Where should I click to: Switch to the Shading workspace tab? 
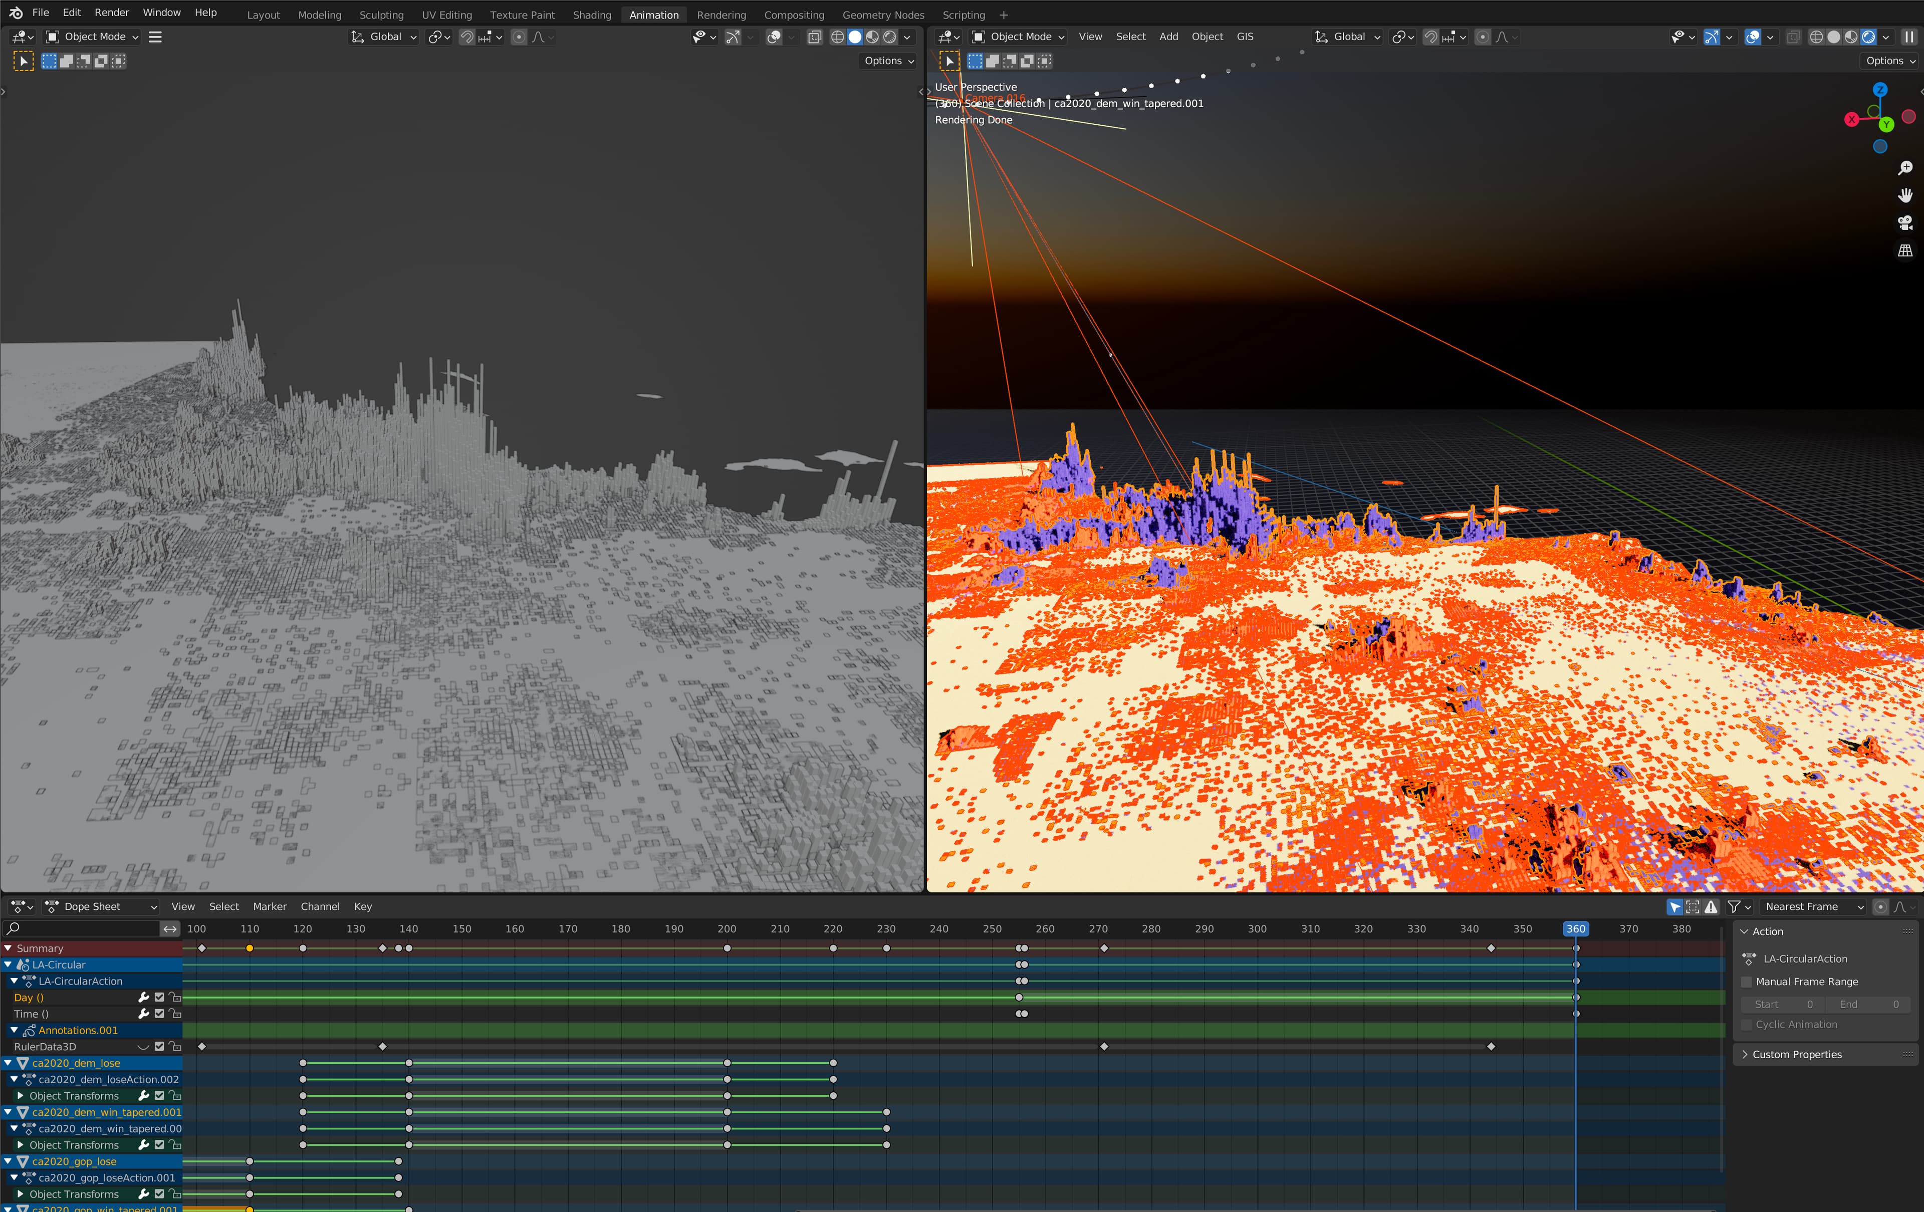pyautogui.click(x=592, y=15)
